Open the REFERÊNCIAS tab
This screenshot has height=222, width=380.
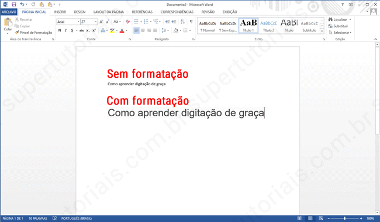pyautogui.click(x=142, y=12)
